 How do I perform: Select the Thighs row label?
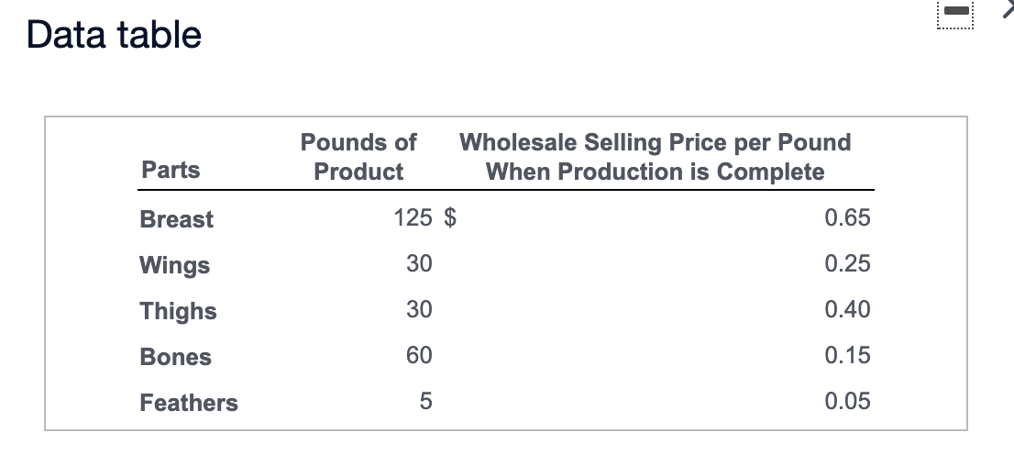179,311
